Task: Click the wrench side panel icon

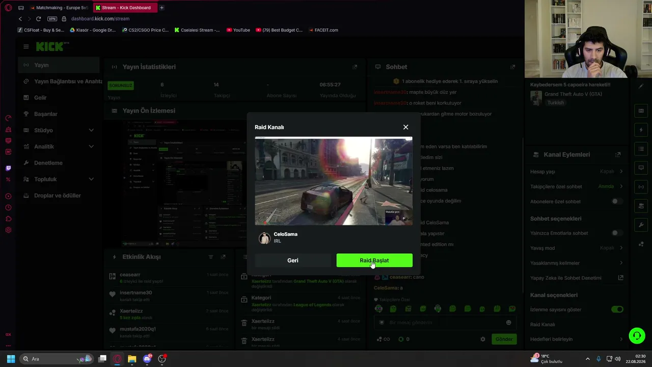Action: (x=641, y=224)
